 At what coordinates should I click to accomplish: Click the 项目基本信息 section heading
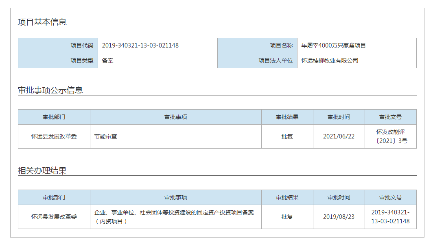[x=42, y=22]
